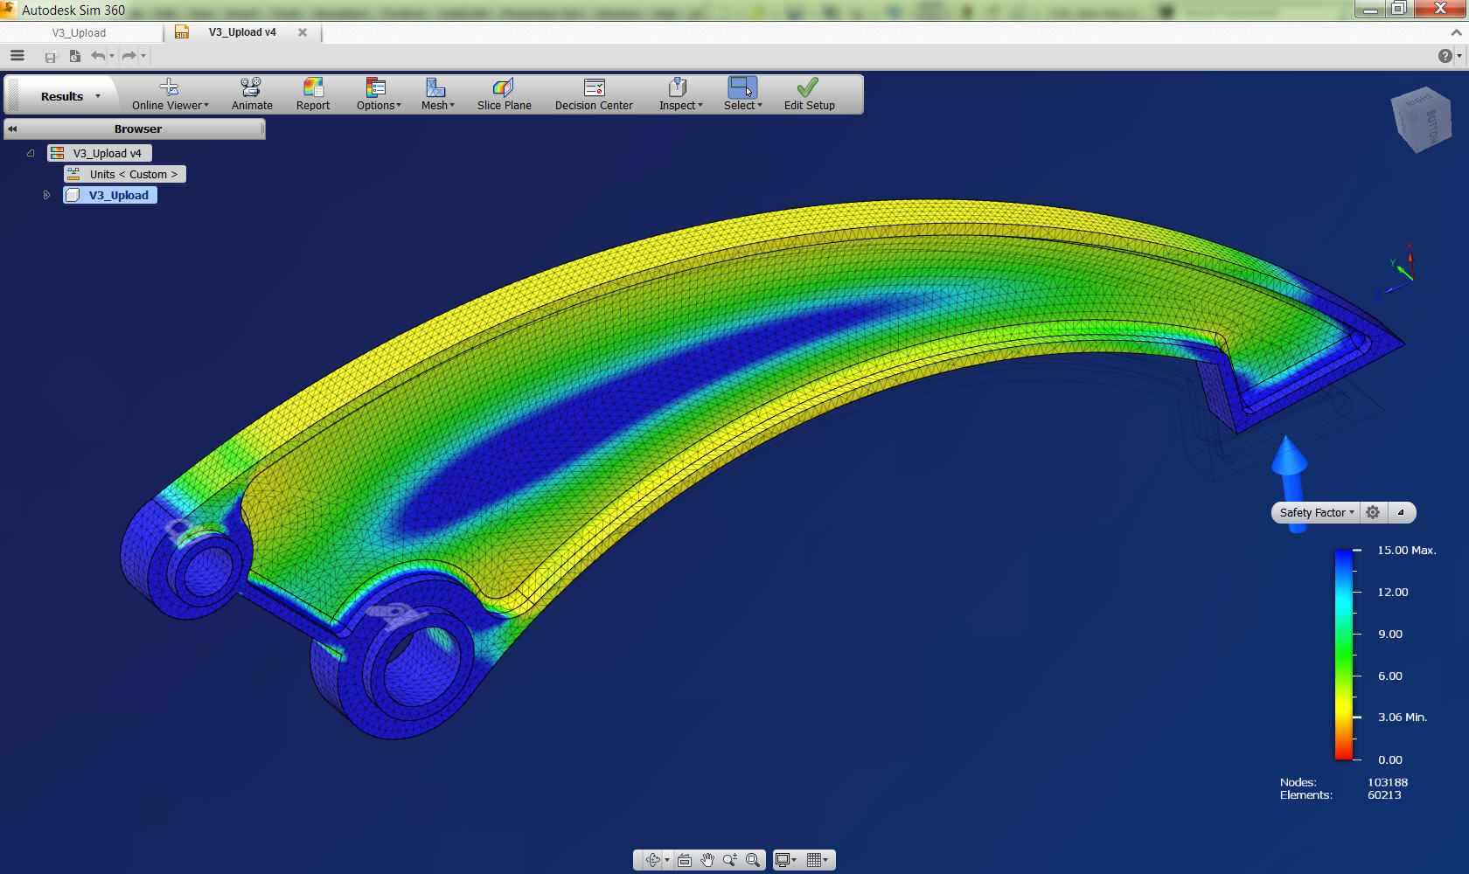Undo the last action
1469x874 pixels.
click(x=98, y=57)
